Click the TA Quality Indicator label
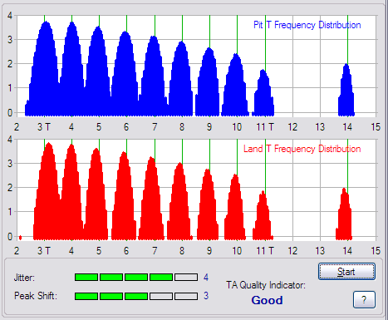Viewport: 388px width, 320px height. [266, 285]
